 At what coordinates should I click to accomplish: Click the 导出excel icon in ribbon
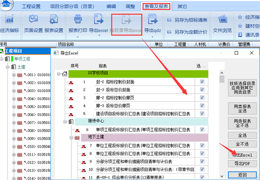[99, 19]
